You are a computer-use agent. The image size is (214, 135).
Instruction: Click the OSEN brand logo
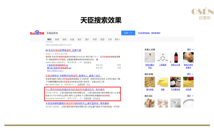[202, 13]
